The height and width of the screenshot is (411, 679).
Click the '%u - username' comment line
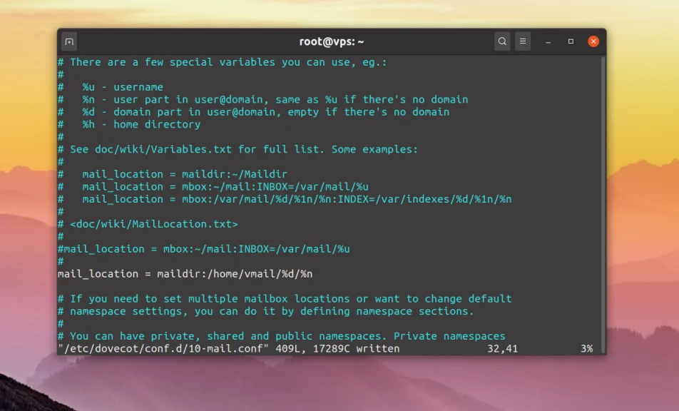(x=111, y=87)
